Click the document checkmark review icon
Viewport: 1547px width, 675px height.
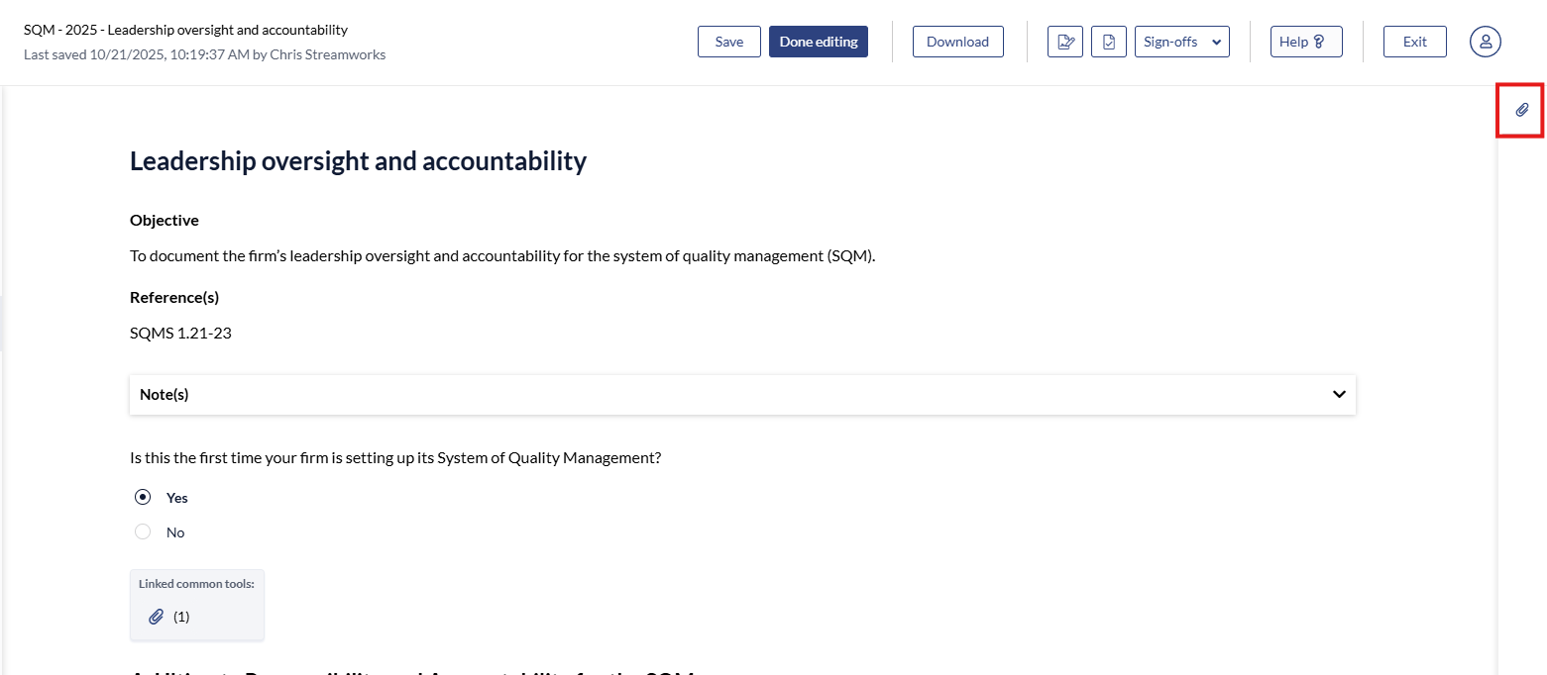point(1109,42)
